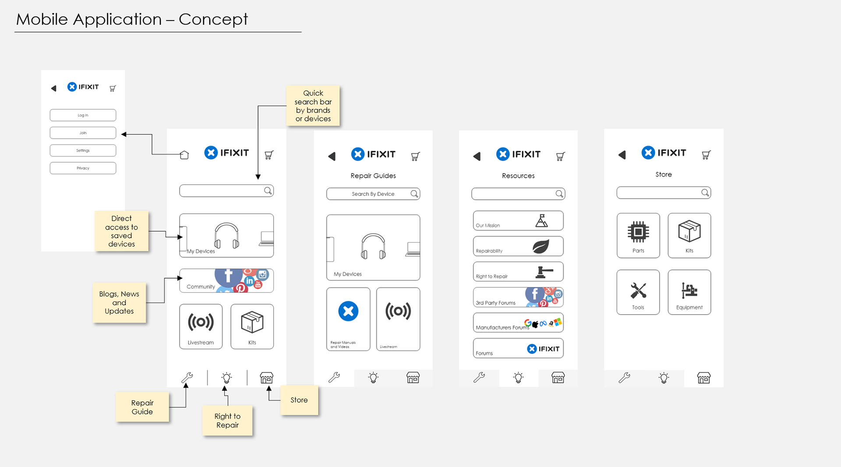Click the back arrow on the login screen
This screenshot has height=467, width=841.
click(53, 88)
